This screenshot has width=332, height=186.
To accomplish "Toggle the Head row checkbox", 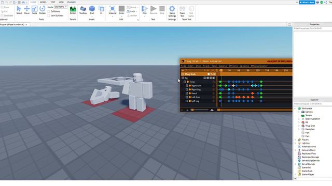I will pyautogui.click(x=187, y=93).
